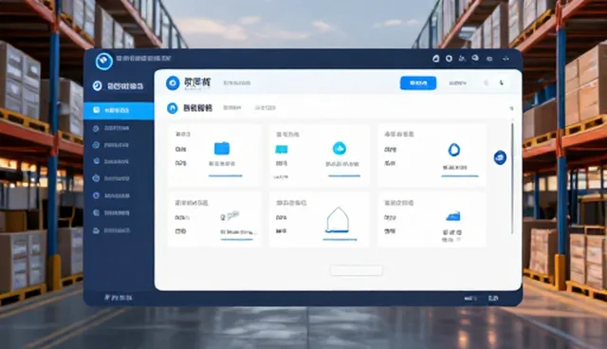Switch to the second gray tab beside home icon

pyautogui.click(x=266, y=107)
